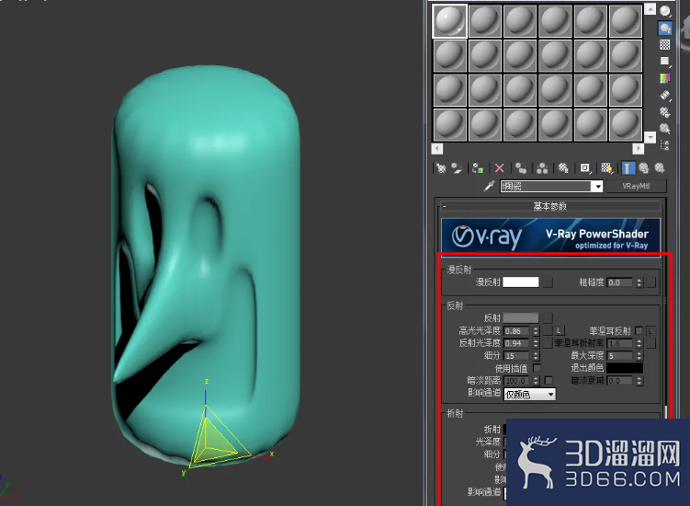The height and width of the screenshot is (506, 690).
Task: Click the VRayMtl material type button
Action: [636, 186]
